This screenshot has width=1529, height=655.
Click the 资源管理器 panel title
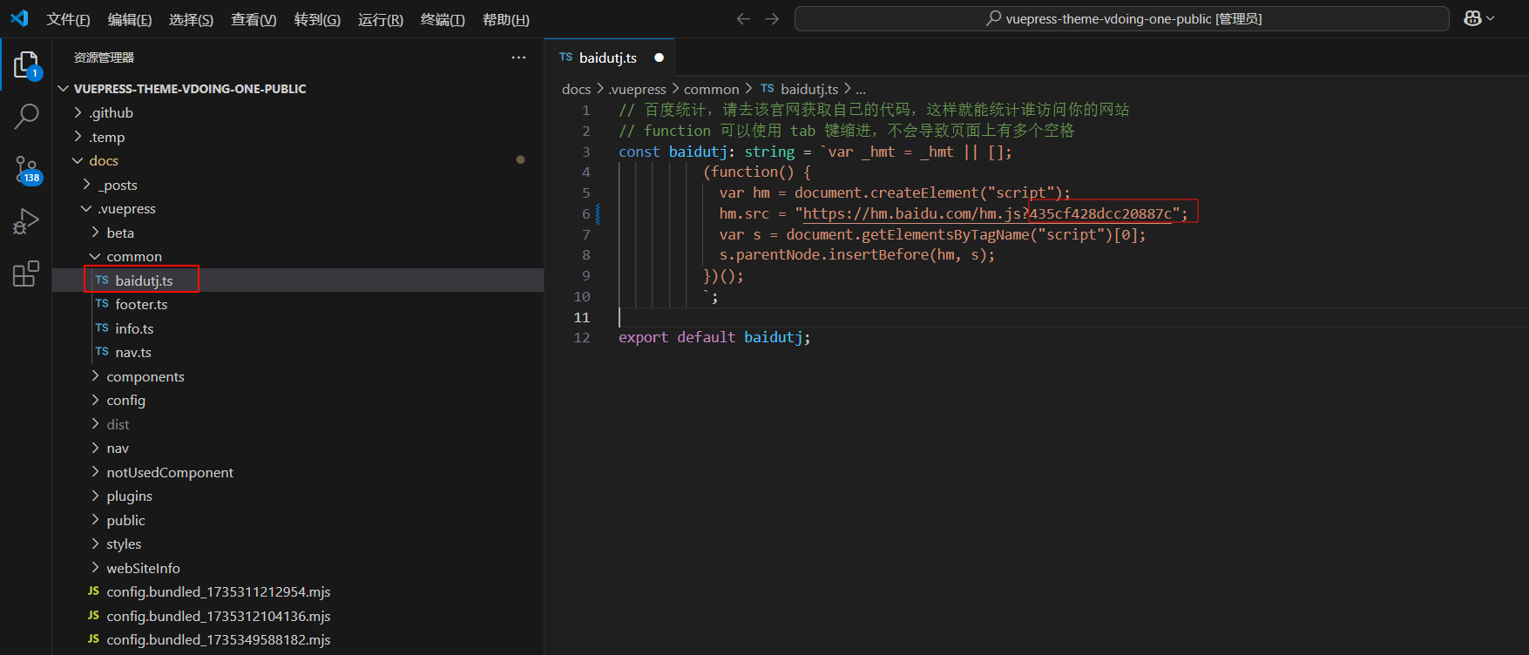(x=104, y=57)
